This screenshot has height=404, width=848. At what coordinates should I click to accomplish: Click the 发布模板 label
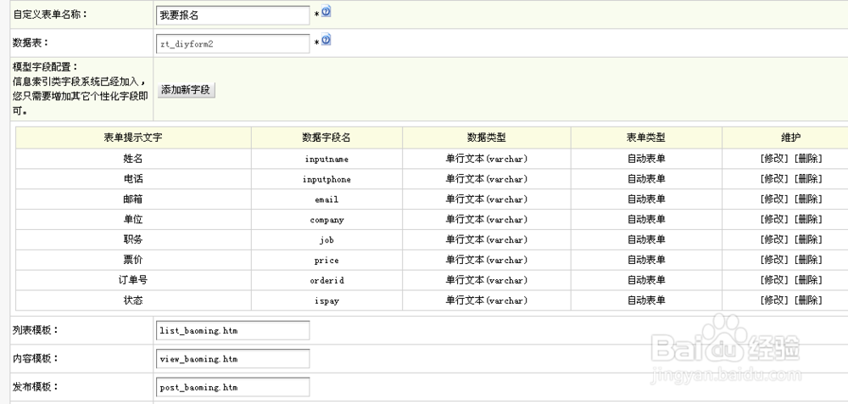(x=36, y=387)
